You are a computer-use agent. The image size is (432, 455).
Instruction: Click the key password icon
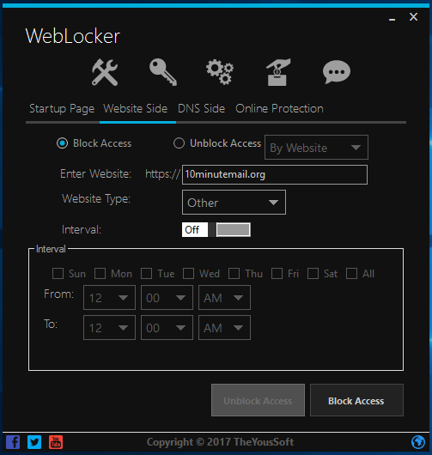163,72
